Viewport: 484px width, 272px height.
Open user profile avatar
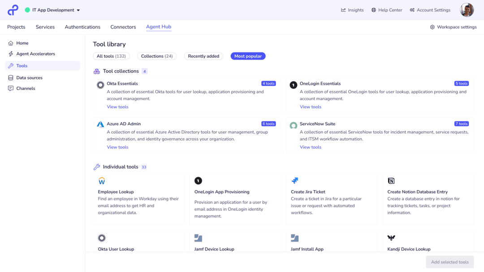click(x=467, y=10)
